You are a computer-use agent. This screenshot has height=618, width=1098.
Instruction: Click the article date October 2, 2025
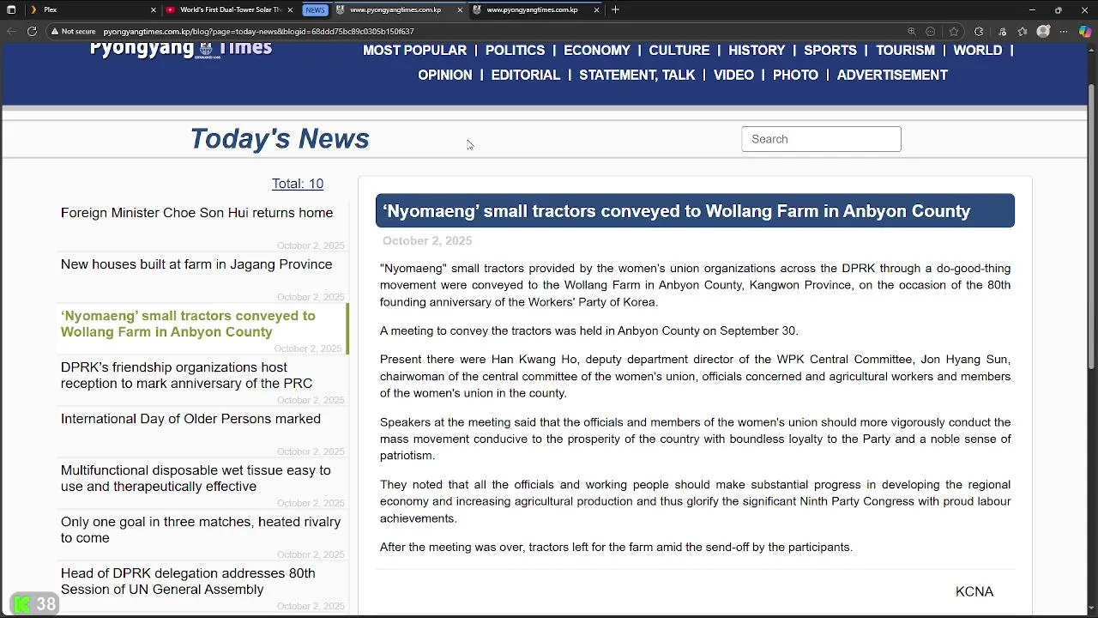427,241
